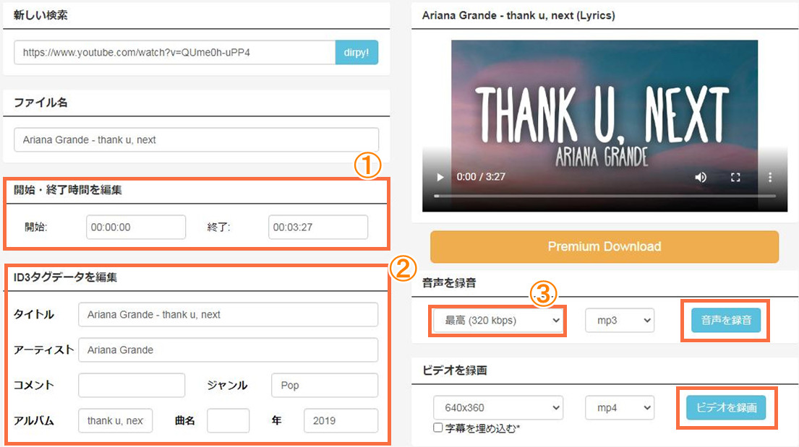Open the mp3 audio format dropdown
The width and height of the screenshot is (799, 447).
coord(620,320)
